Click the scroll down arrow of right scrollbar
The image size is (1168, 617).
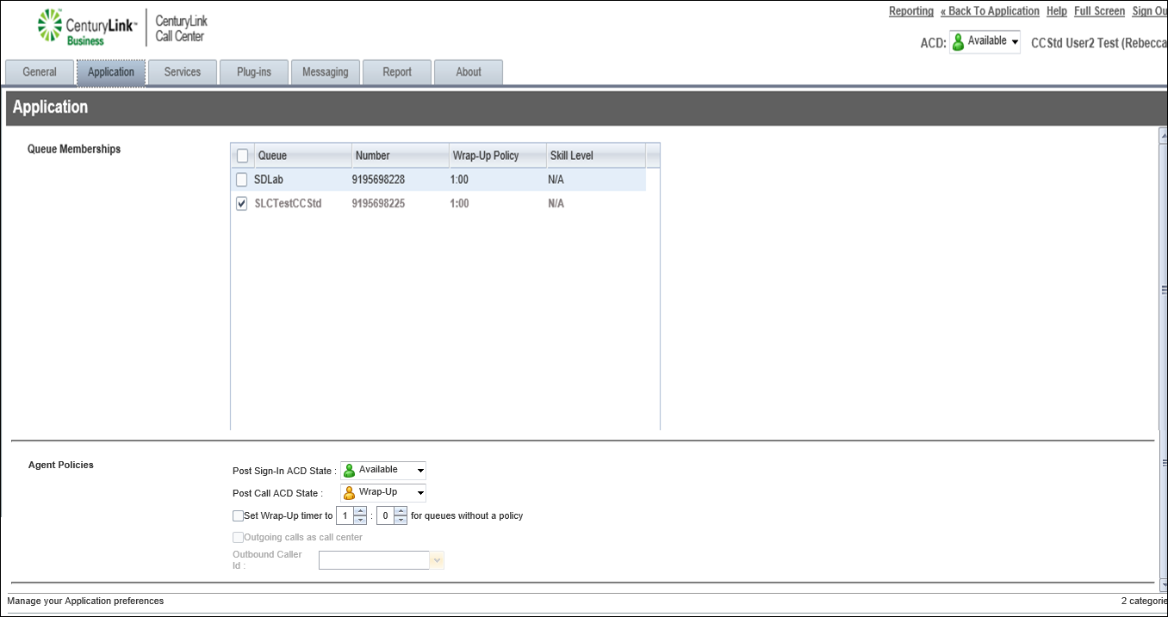(x=1163, y=584)
